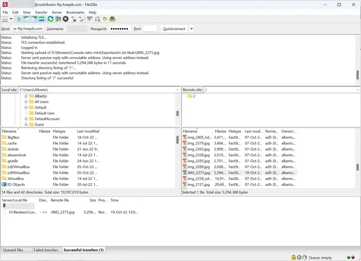The width and height of the screenshot is (361, 261).
Task: Sort remote list by Permis... column header
Action: tap(272, 131)
